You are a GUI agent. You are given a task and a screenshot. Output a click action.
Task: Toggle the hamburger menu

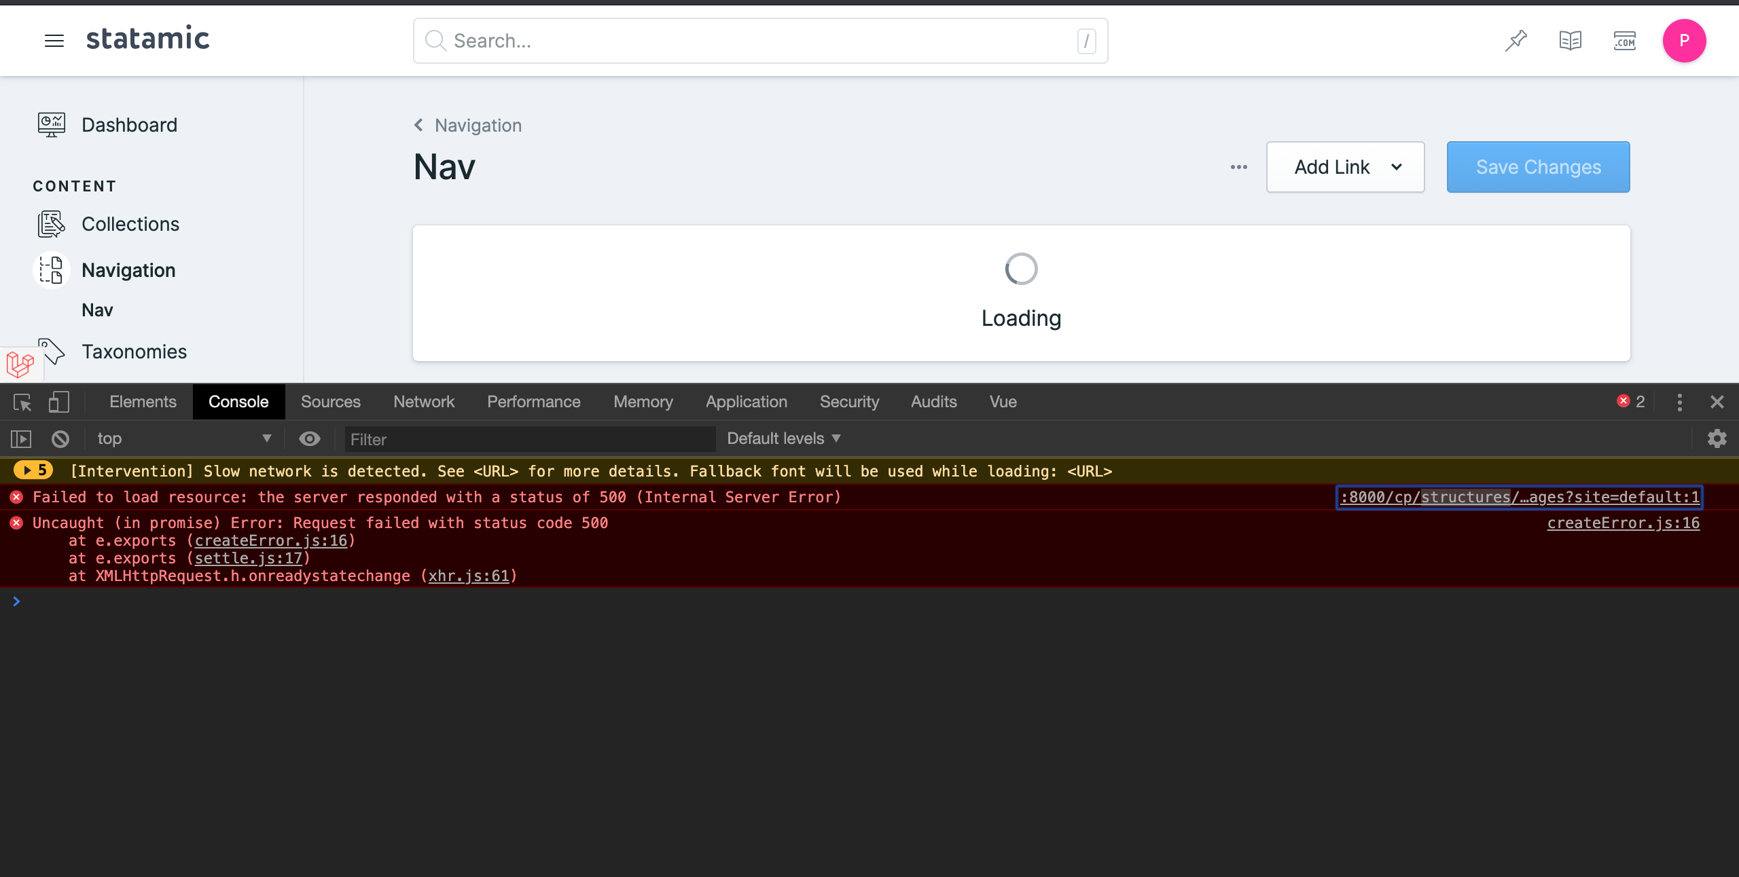pyautogui.click(x=54, y=41)
